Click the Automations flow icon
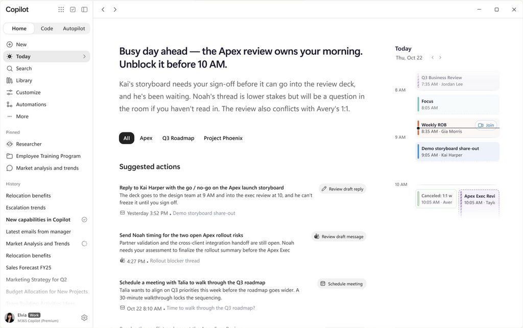 (x=10, y=104)
